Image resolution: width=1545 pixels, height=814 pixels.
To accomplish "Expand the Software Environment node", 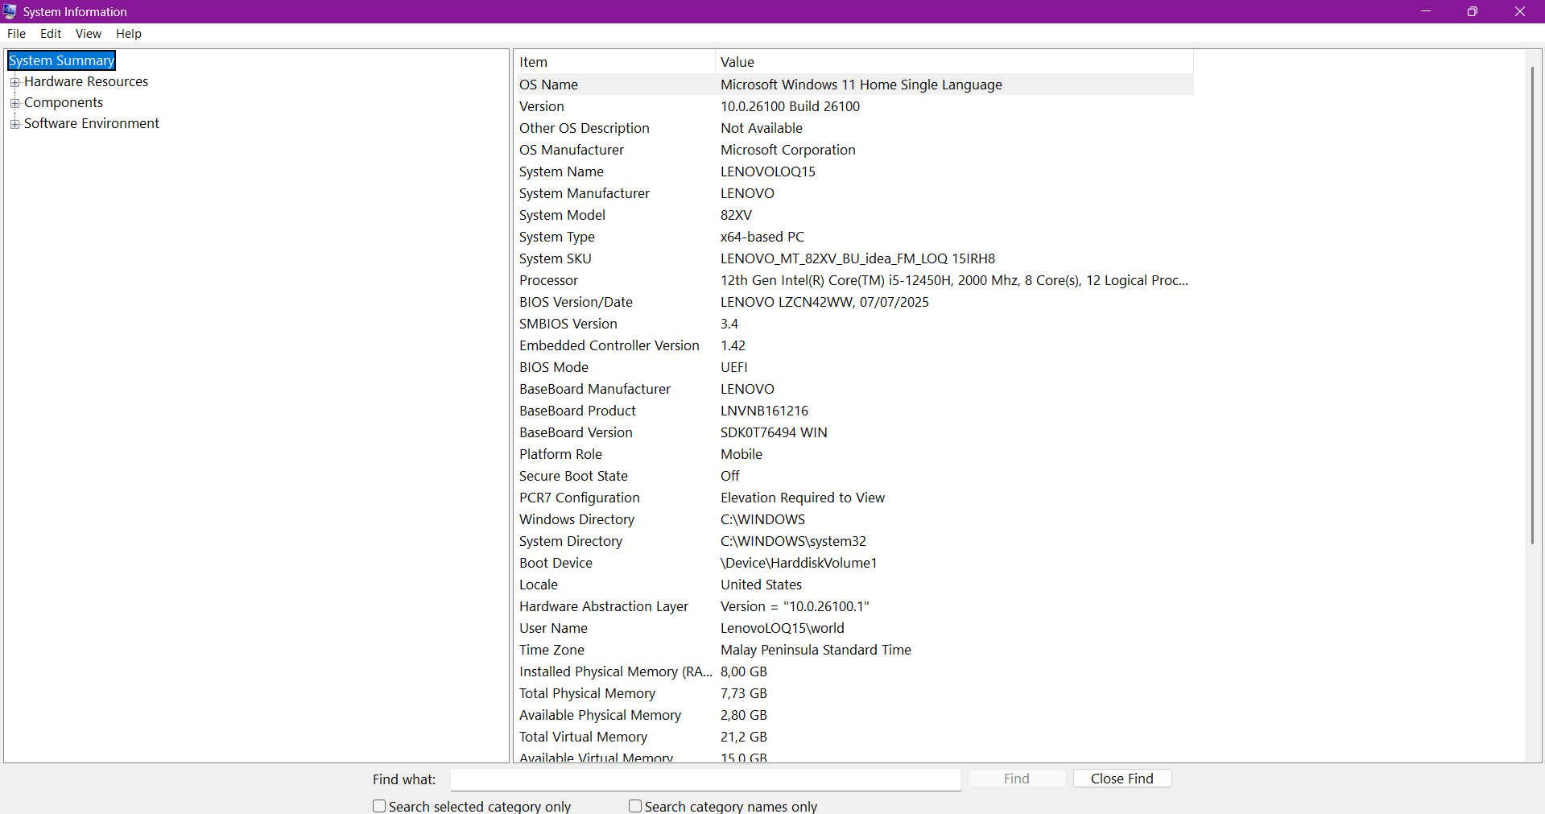I will pos(14,124).
